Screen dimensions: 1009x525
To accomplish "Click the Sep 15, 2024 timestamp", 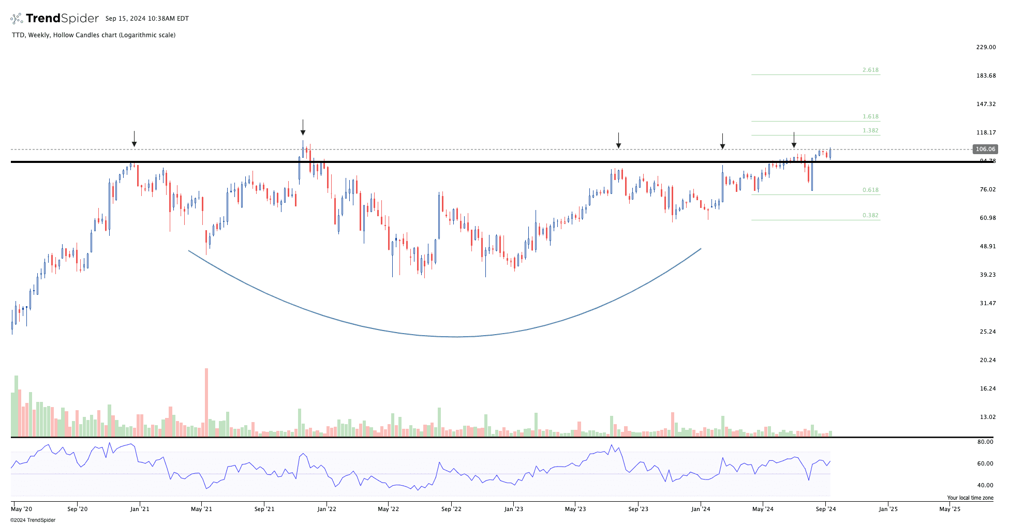I will (147, 19).
